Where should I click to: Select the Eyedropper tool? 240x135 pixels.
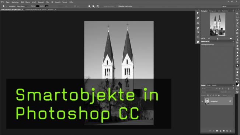click(x=237, y=30)
